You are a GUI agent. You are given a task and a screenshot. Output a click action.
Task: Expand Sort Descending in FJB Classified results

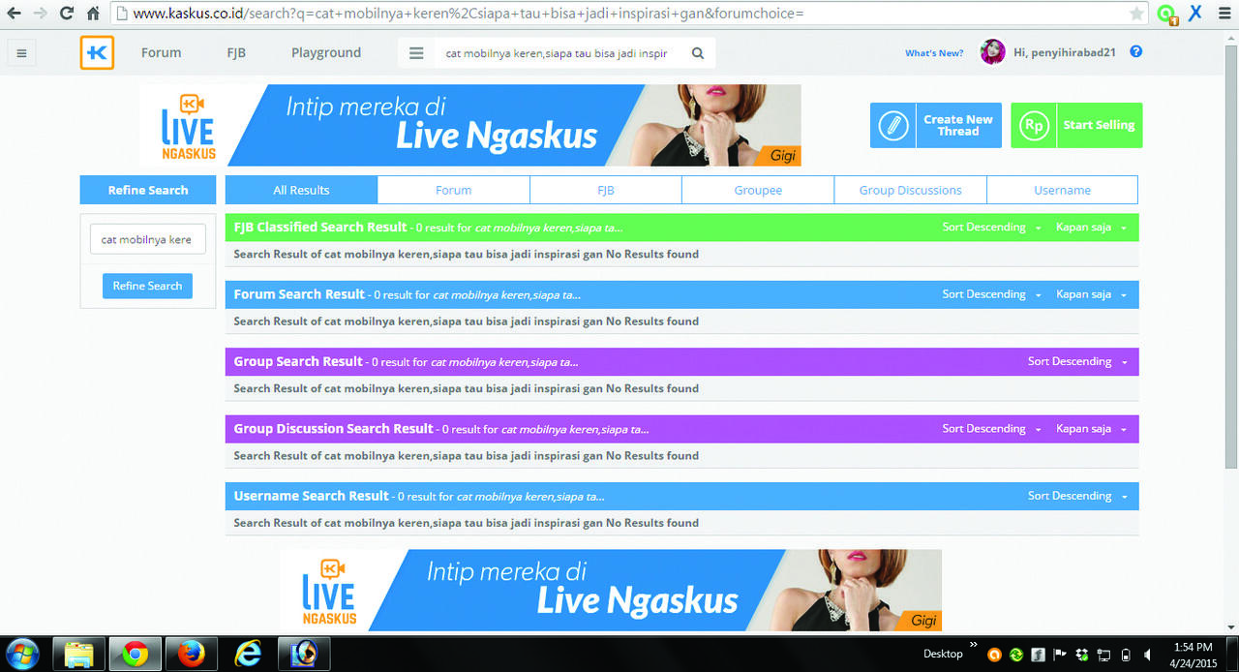991,228
